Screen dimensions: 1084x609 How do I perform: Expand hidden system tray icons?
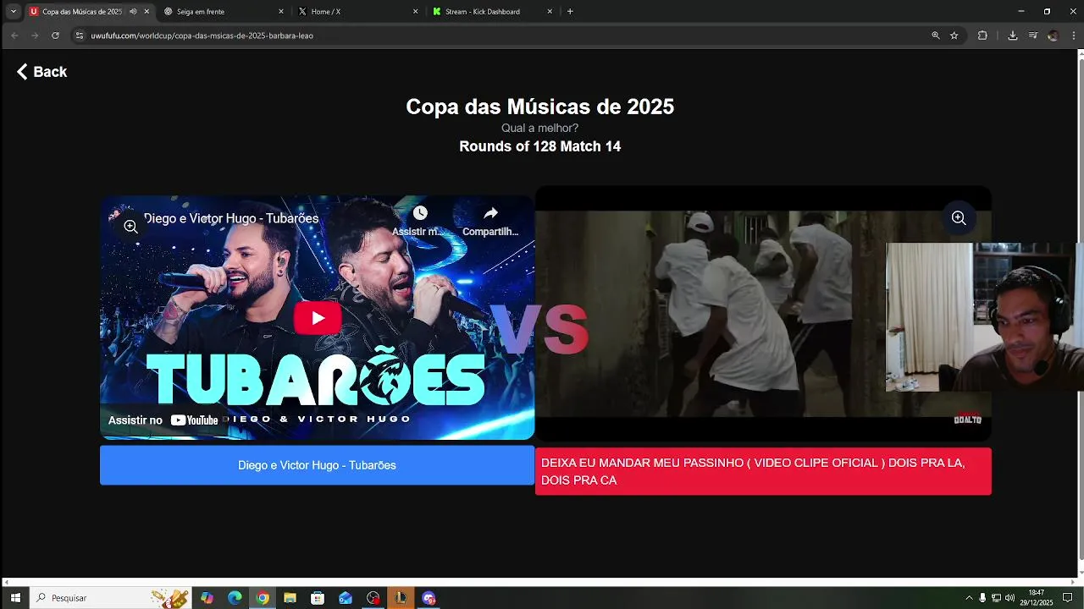[x=969, y=598]
